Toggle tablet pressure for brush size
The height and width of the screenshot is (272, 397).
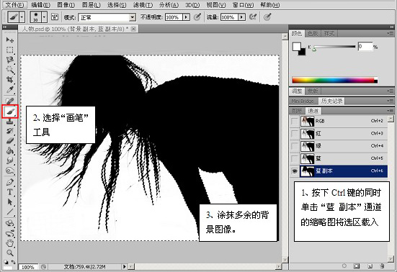pos(267,17)
